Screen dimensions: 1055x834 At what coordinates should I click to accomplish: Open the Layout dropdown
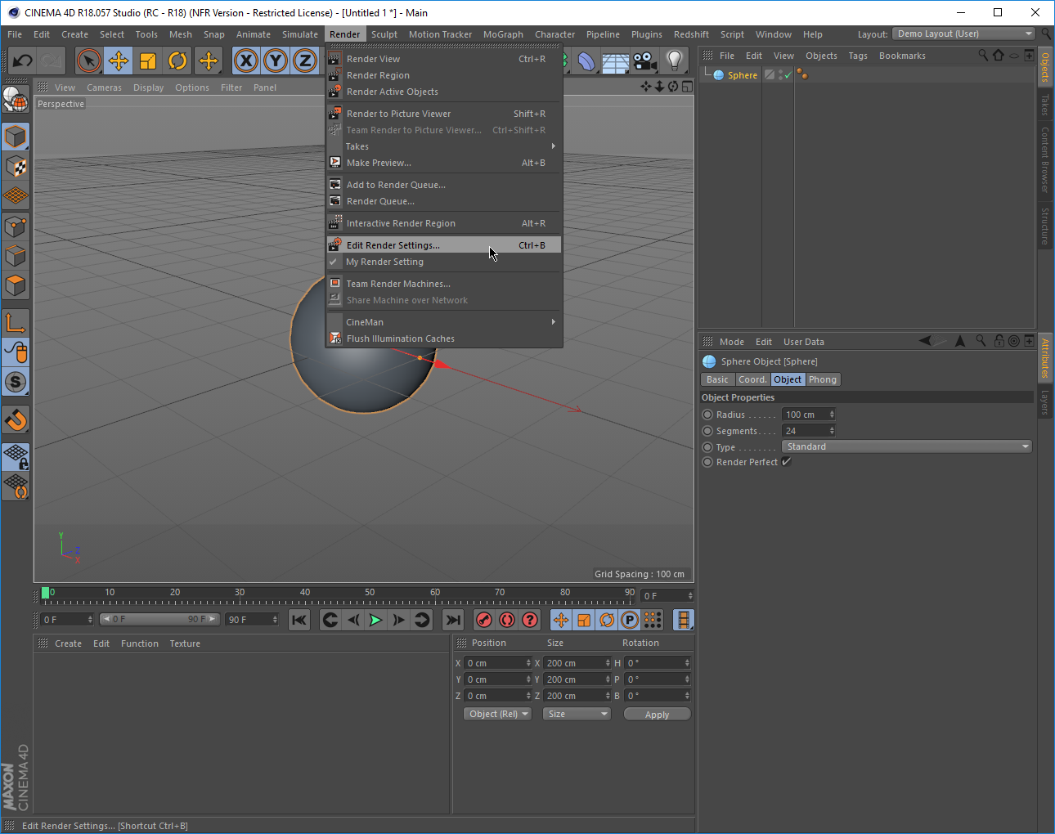pyautogui.click(x=964, y=34)
